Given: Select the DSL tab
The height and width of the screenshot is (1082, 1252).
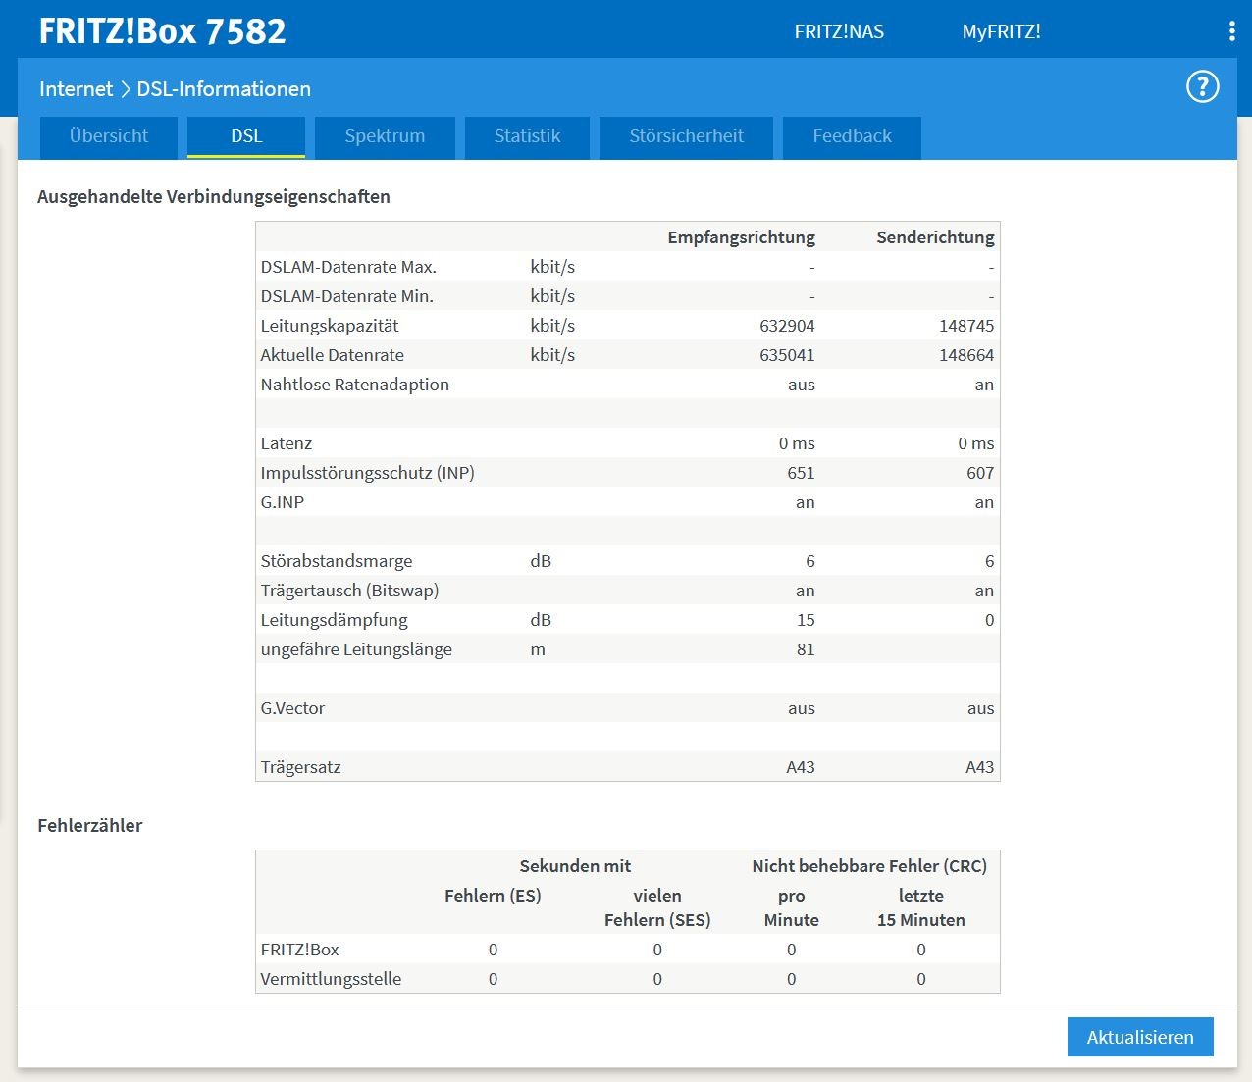Looking at the screenshot, I should (246, 136).
